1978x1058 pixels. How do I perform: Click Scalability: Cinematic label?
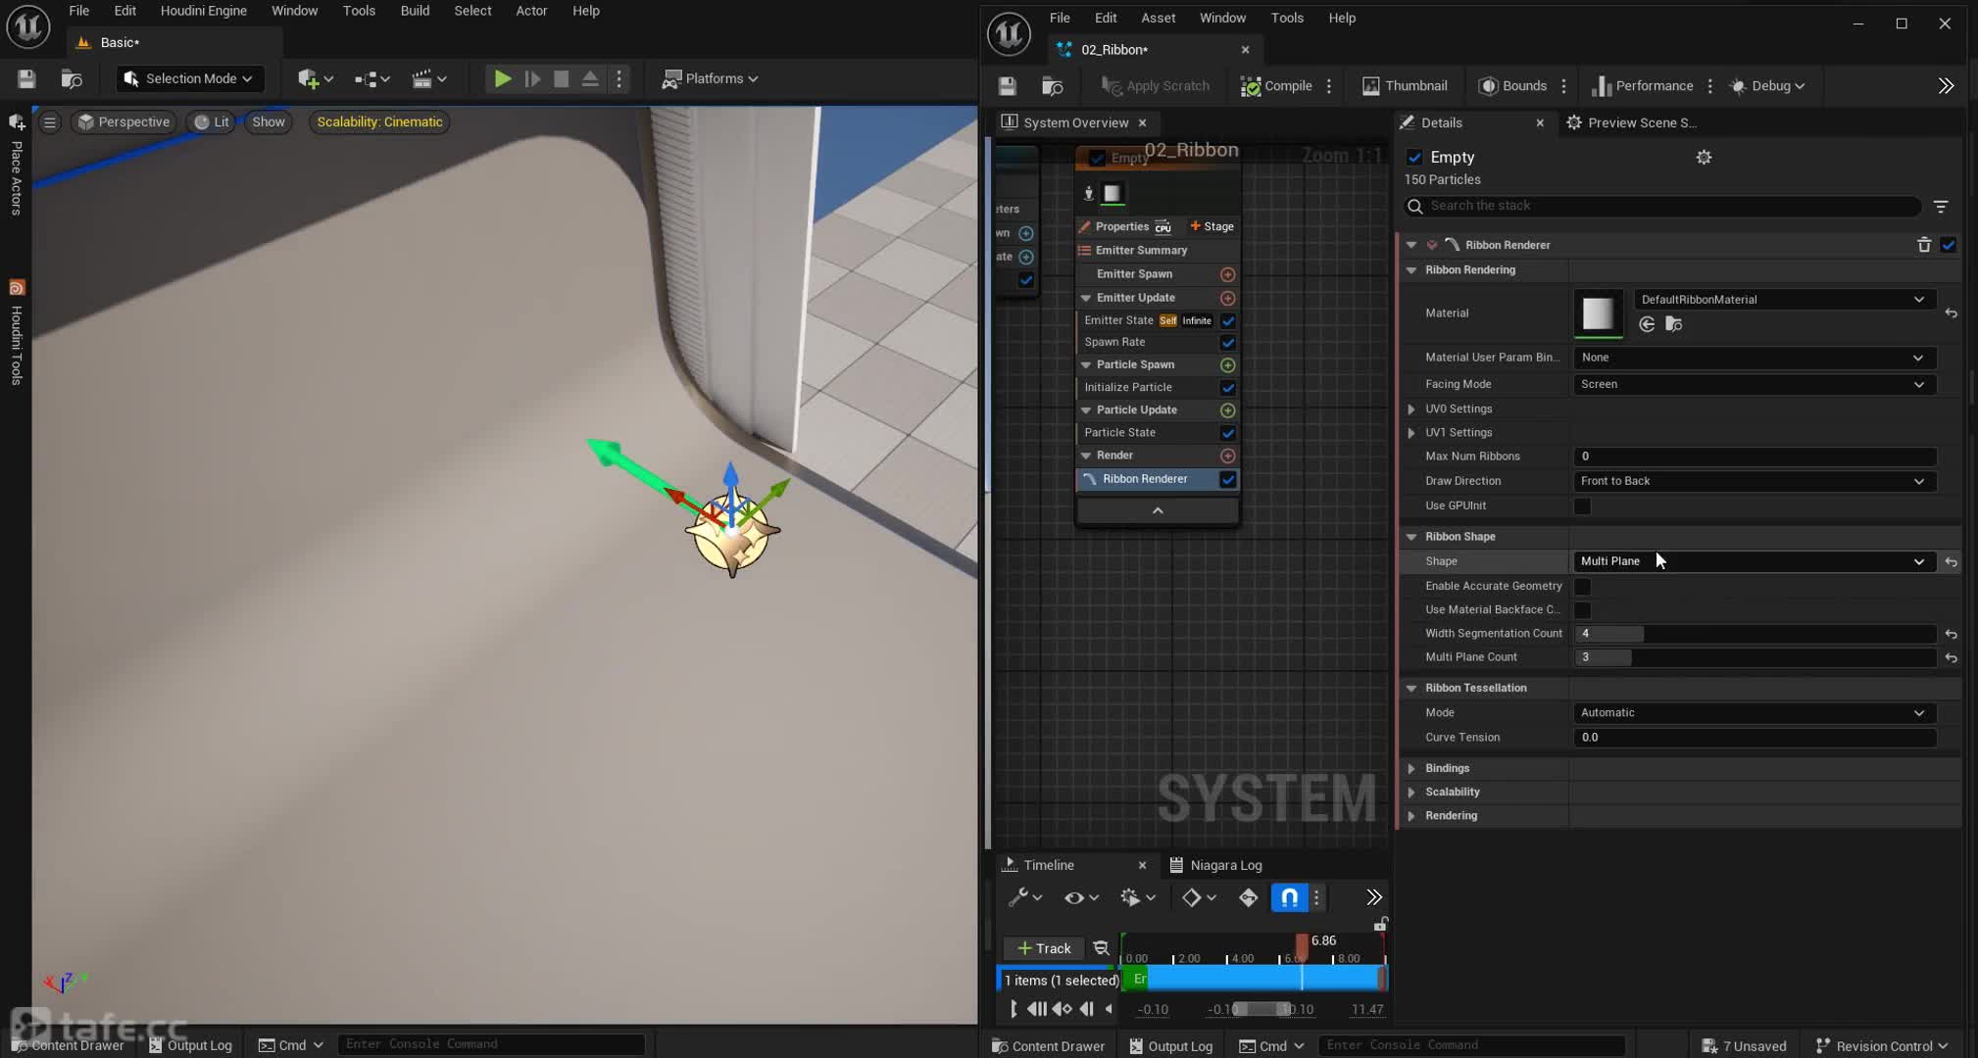pyautogui.click(x=379, y=122)
